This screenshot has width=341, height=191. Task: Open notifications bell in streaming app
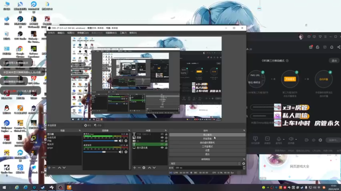(332, 47)
